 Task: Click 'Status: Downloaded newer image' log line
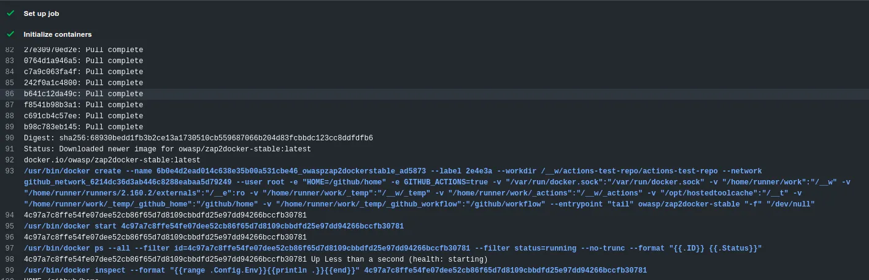click(168, 149)
